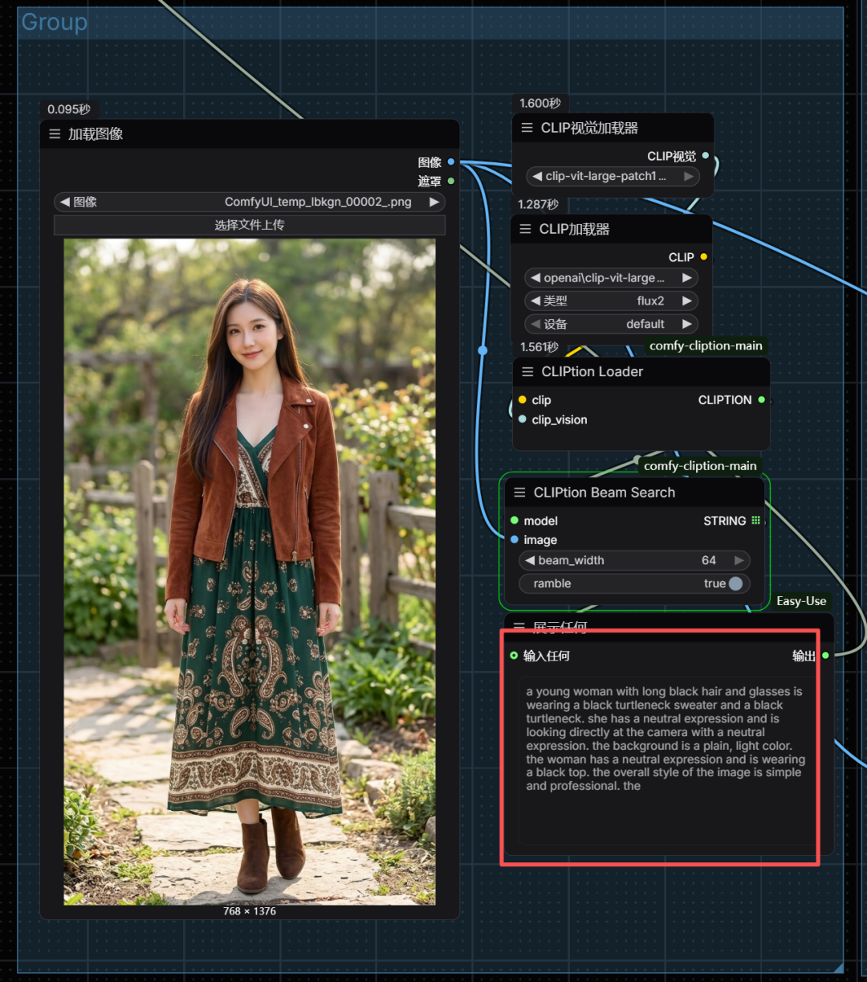Click the yellow CLIP output connector

(x=704, y=257)
